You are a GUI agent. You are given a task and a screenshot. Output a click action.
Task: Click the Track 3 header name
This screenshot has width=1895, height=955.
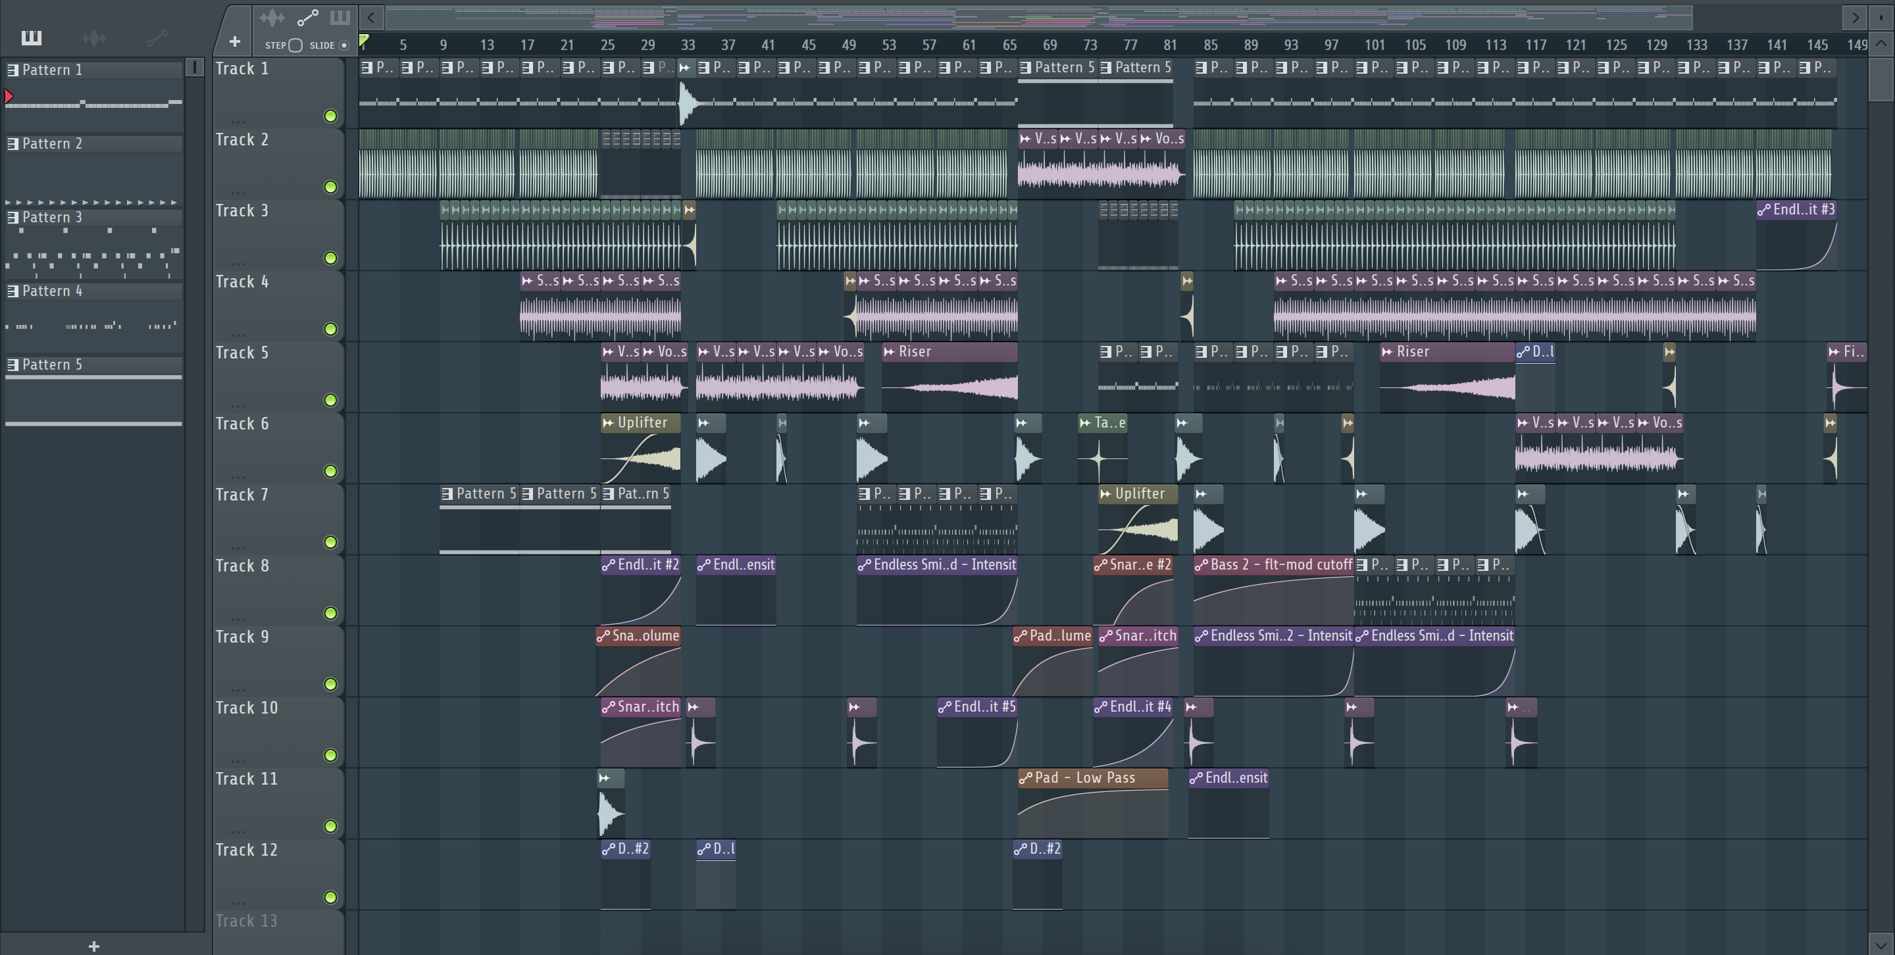242,210
